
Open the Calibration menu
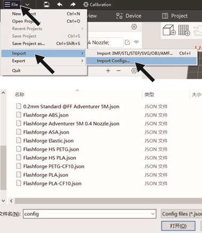tap(97, 4)
